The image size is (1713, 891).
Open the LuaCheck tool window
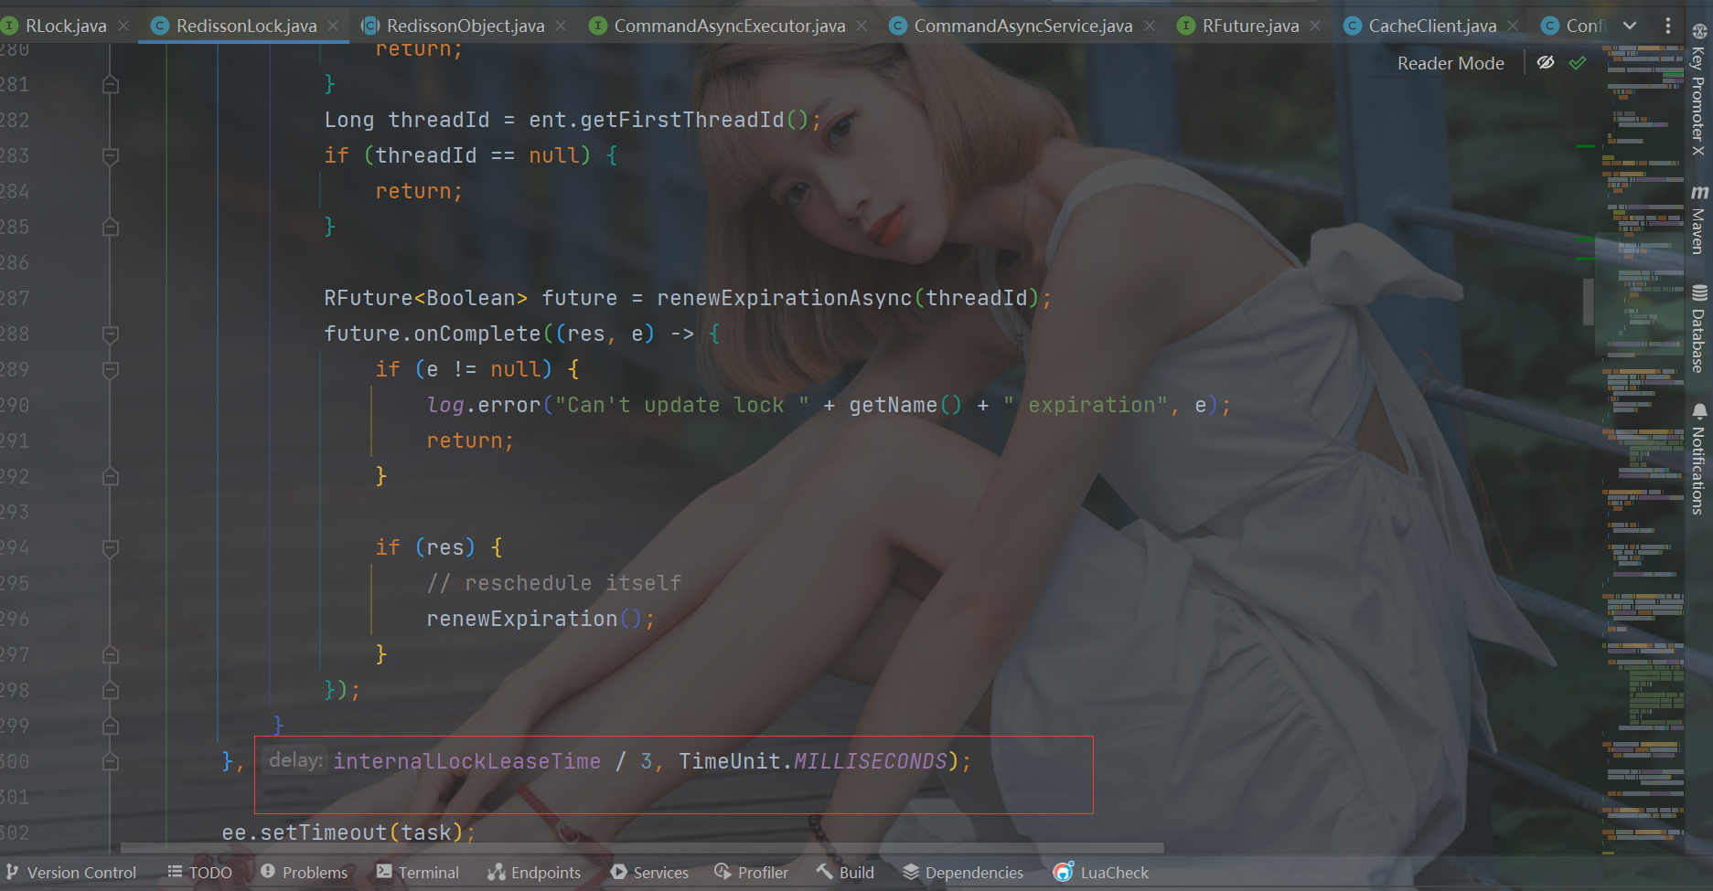click(x=1101, y=873)
